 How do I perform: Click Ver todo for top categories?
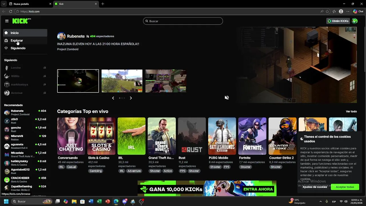[x=351, y=111]
